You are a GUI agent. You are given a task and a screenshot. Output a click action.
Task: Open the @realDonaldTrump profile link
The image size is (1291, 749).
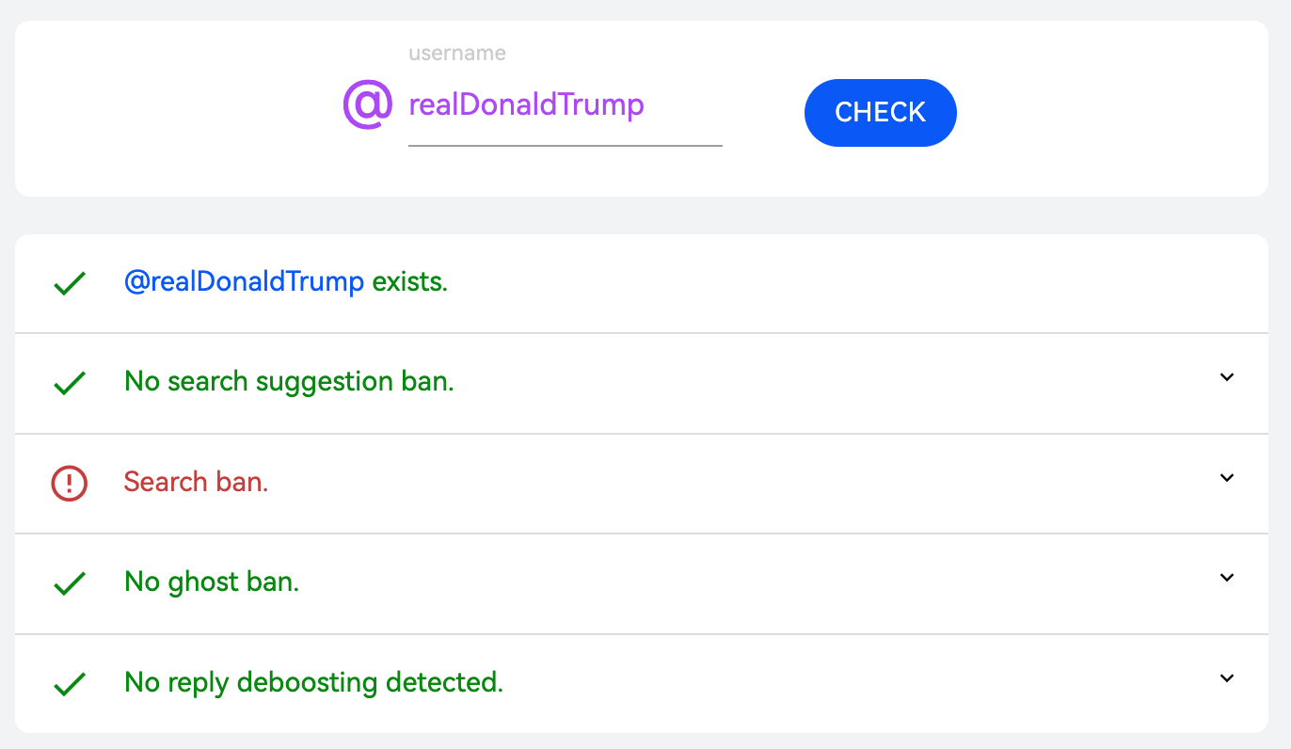[x=244, y=281]
